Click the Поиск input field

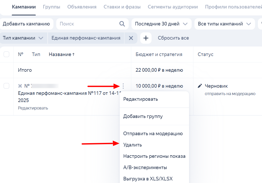87,24
